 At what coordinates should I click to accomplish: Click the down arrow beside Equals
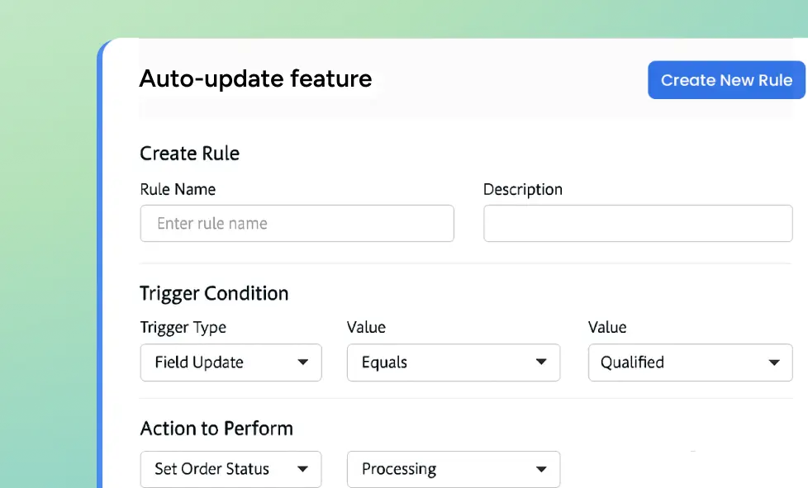click(x=541, y=362)
